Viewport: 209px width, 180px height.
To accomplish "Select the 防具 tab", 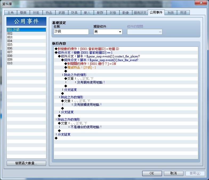I will 75,13.
